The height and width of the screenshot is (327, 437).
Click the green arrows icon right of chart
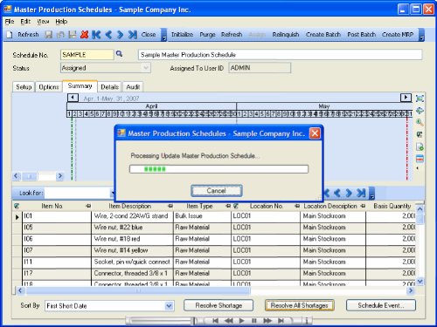[420, 111]
